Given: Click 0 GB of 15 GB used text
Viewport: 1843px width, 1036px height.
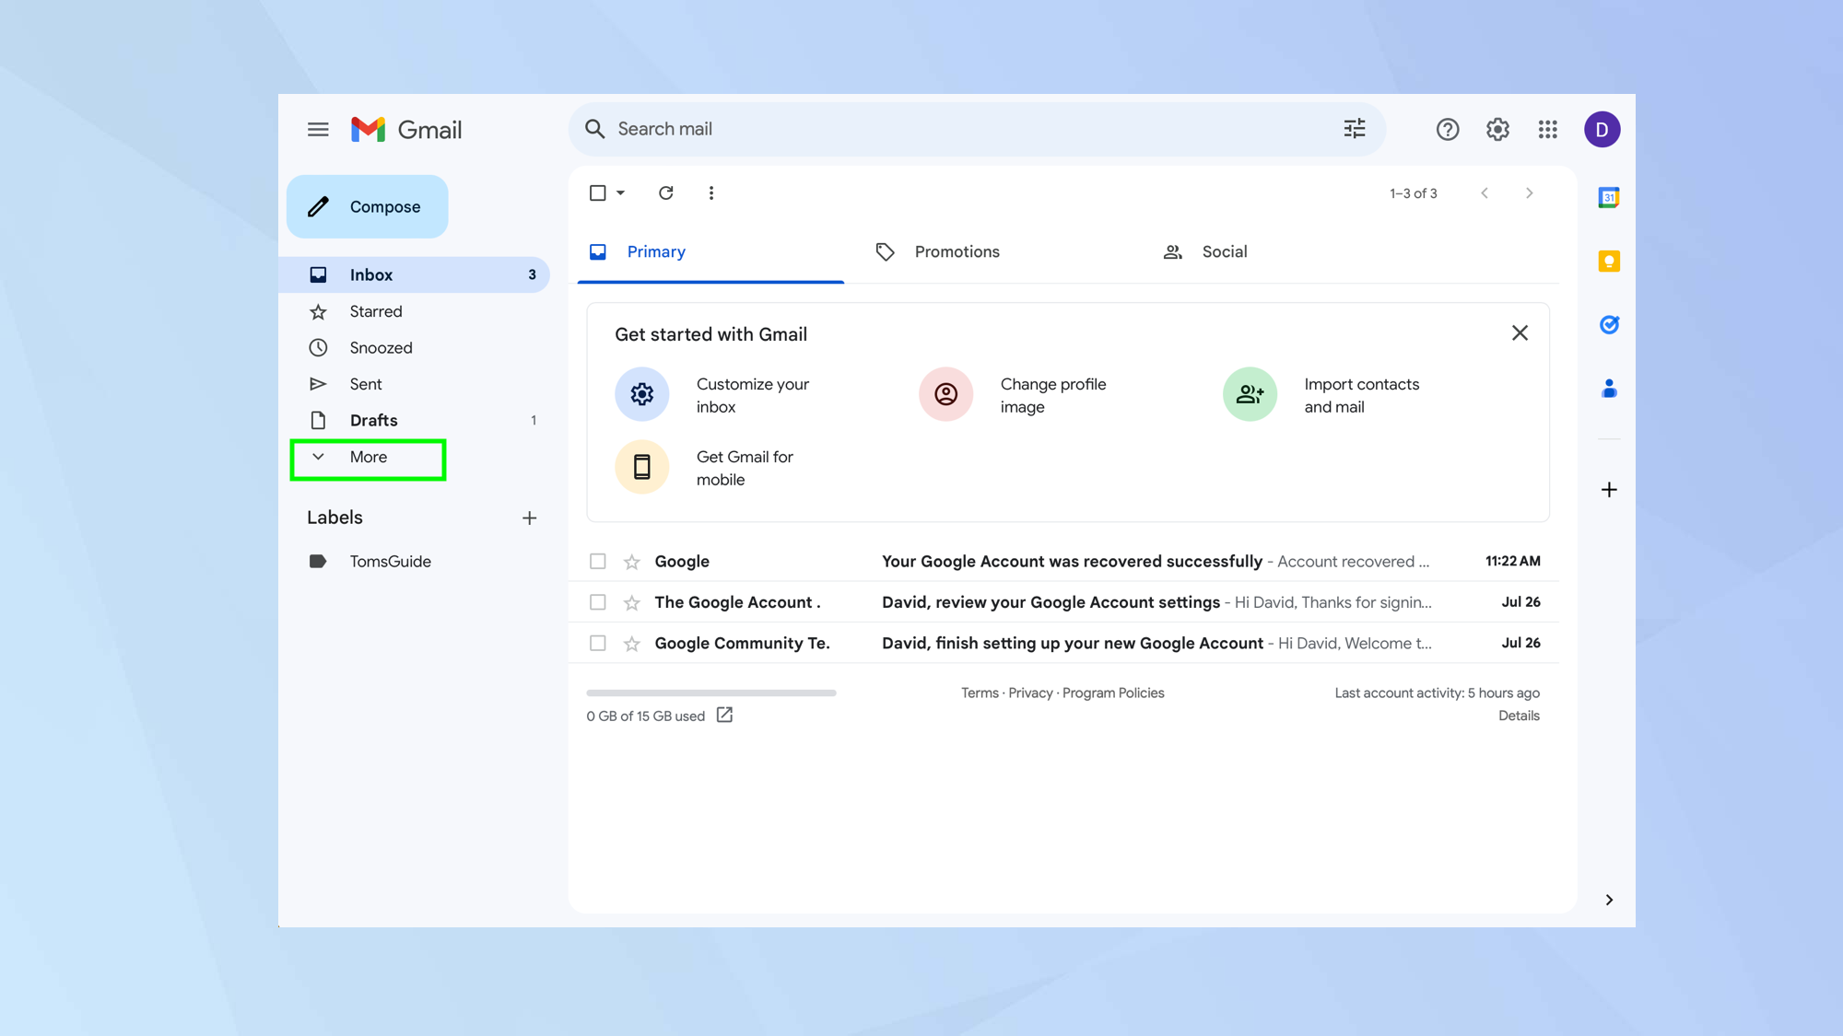Looking at the screenshot, I should coord(646,716).
